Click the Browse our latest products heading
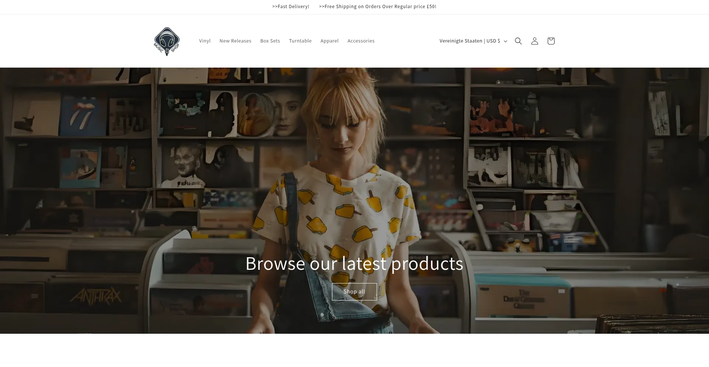The height and width of the screenshot is (367, 709). (354, 264)
